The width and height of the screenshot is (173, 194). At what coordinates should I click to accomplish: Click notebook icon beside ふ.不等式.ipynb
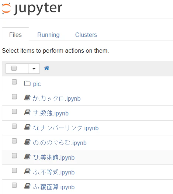coord(27,171)
